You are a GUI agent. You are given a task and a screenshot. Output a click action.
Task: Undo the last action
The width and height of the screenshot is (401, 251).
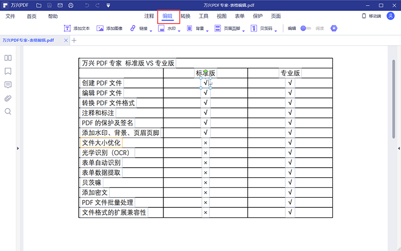(87, 6)
